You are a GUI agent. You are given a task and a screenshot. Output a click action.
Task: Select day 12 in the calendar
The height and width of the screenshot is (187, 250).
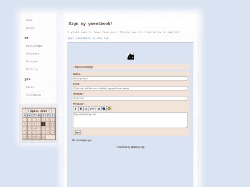[25, 128]
